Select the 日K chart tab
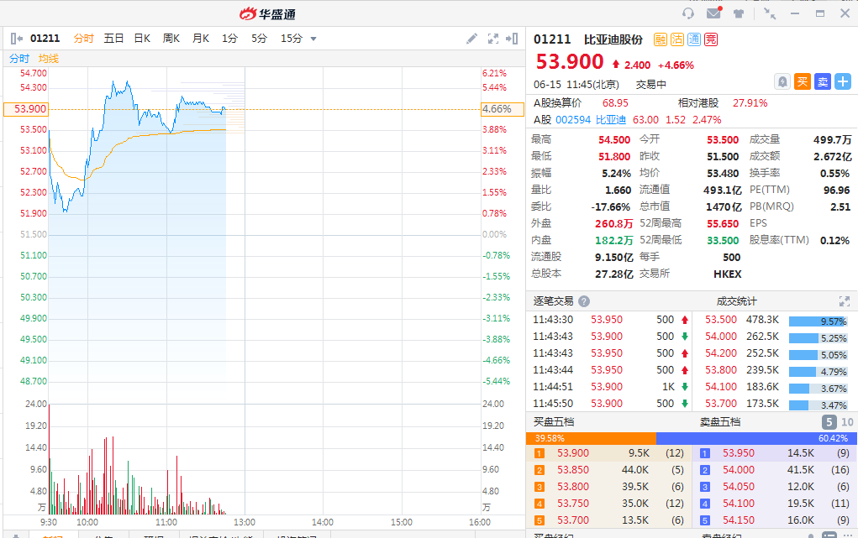The height and width of the screenshot is (538, 858). 142,39
